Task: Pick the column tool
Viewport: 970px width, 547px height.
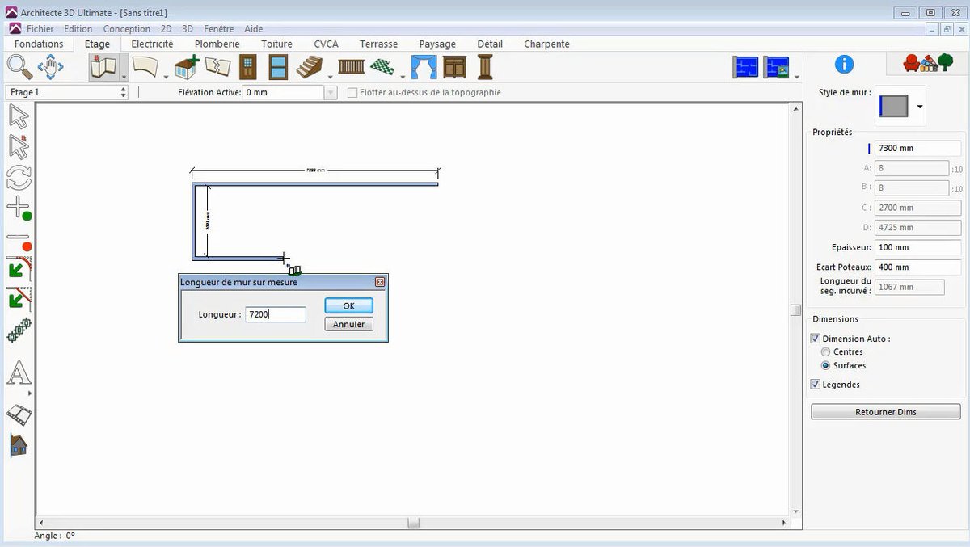Action: tap(485, 66)
